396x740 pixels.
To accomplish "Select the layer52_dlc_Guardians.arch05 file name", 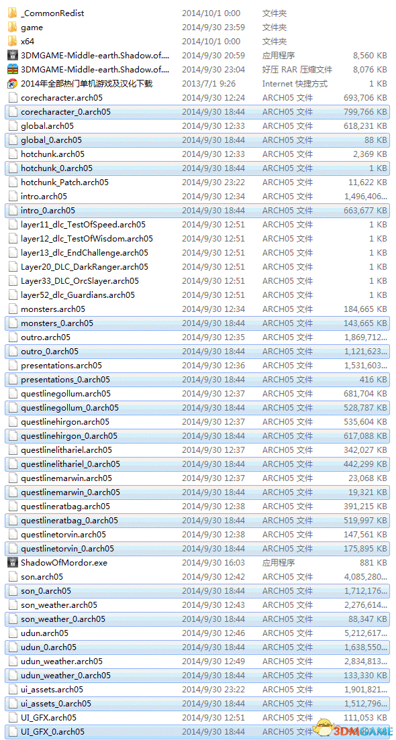I will (x=78, y=295).
